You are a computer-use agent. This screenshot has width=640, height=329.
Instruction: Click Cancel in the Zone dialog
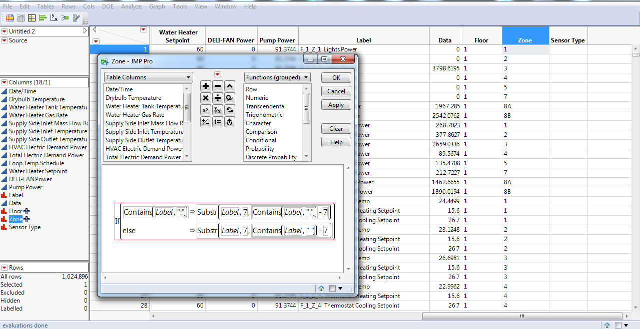[336, 91]
